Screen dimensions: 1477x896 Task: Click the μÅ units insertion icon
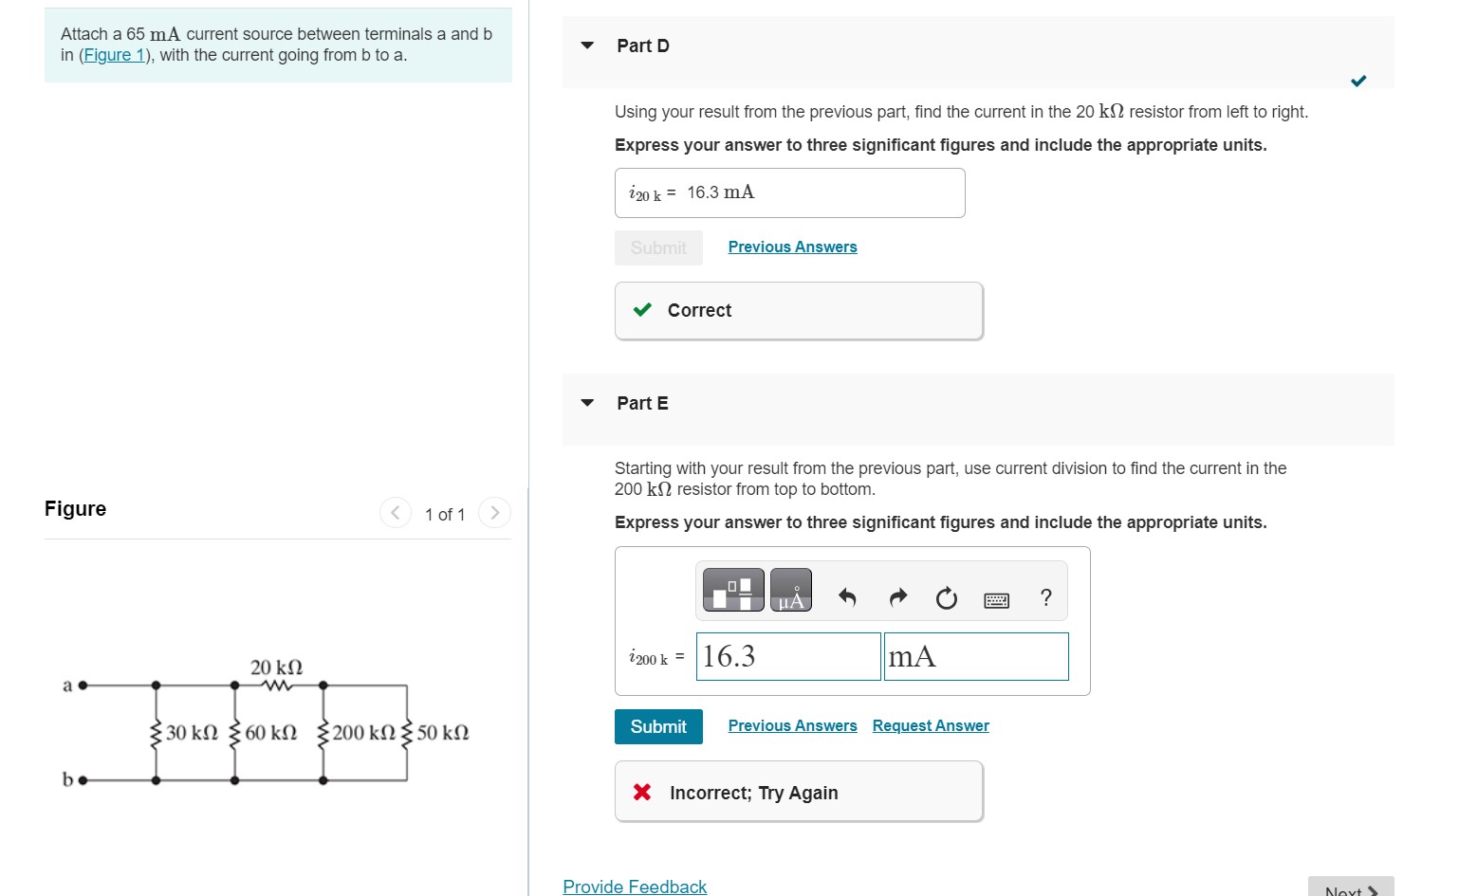790,589
